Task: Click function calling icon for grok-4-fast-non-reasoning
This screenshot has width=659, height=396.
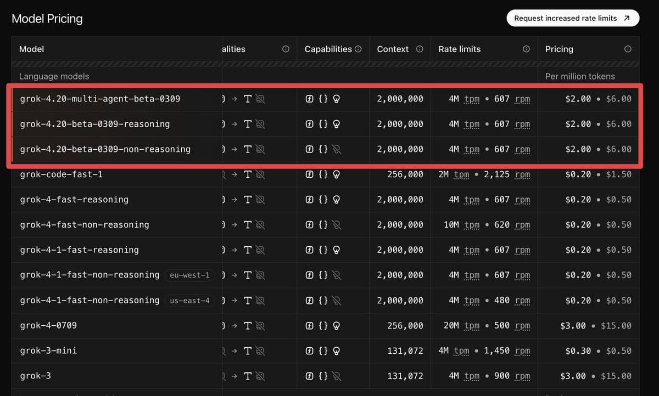Action: [310, 225]
